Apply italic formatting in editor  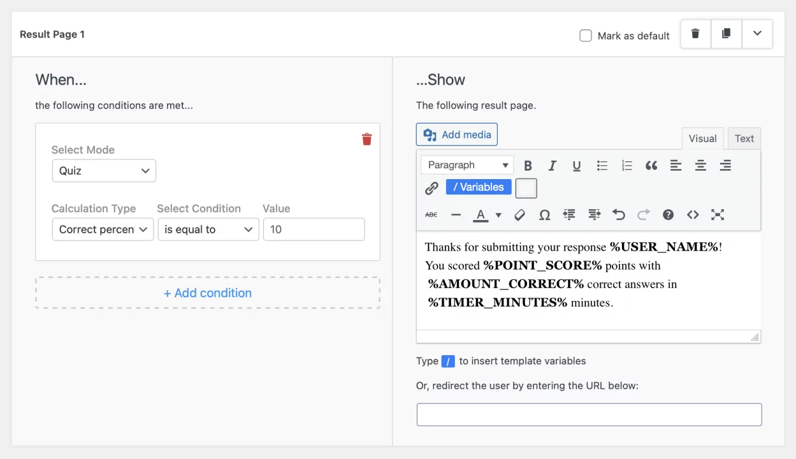[x=552, y=166]
